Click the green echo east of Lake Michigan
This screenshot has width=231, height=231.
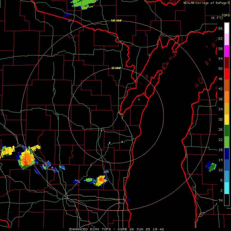coord(211,166)
